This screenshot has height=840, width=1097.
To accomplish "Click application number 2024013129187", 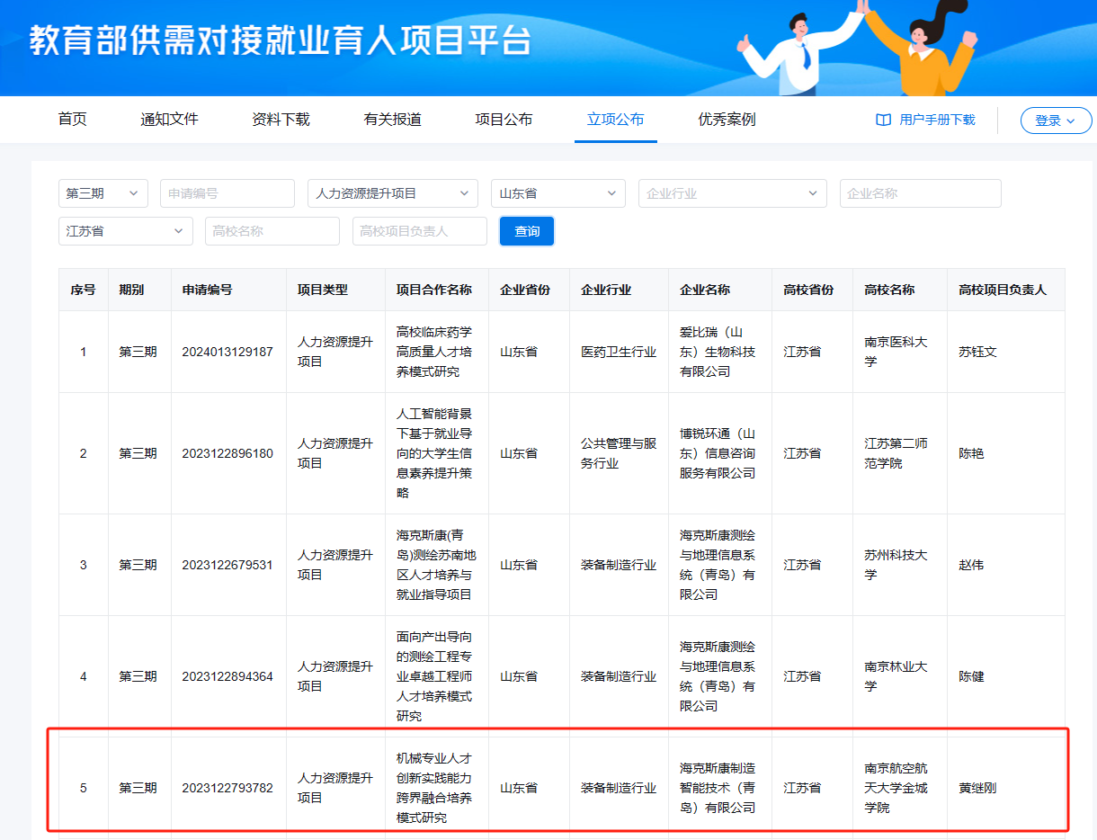I will pyautogui.click(x=227, y=352).
